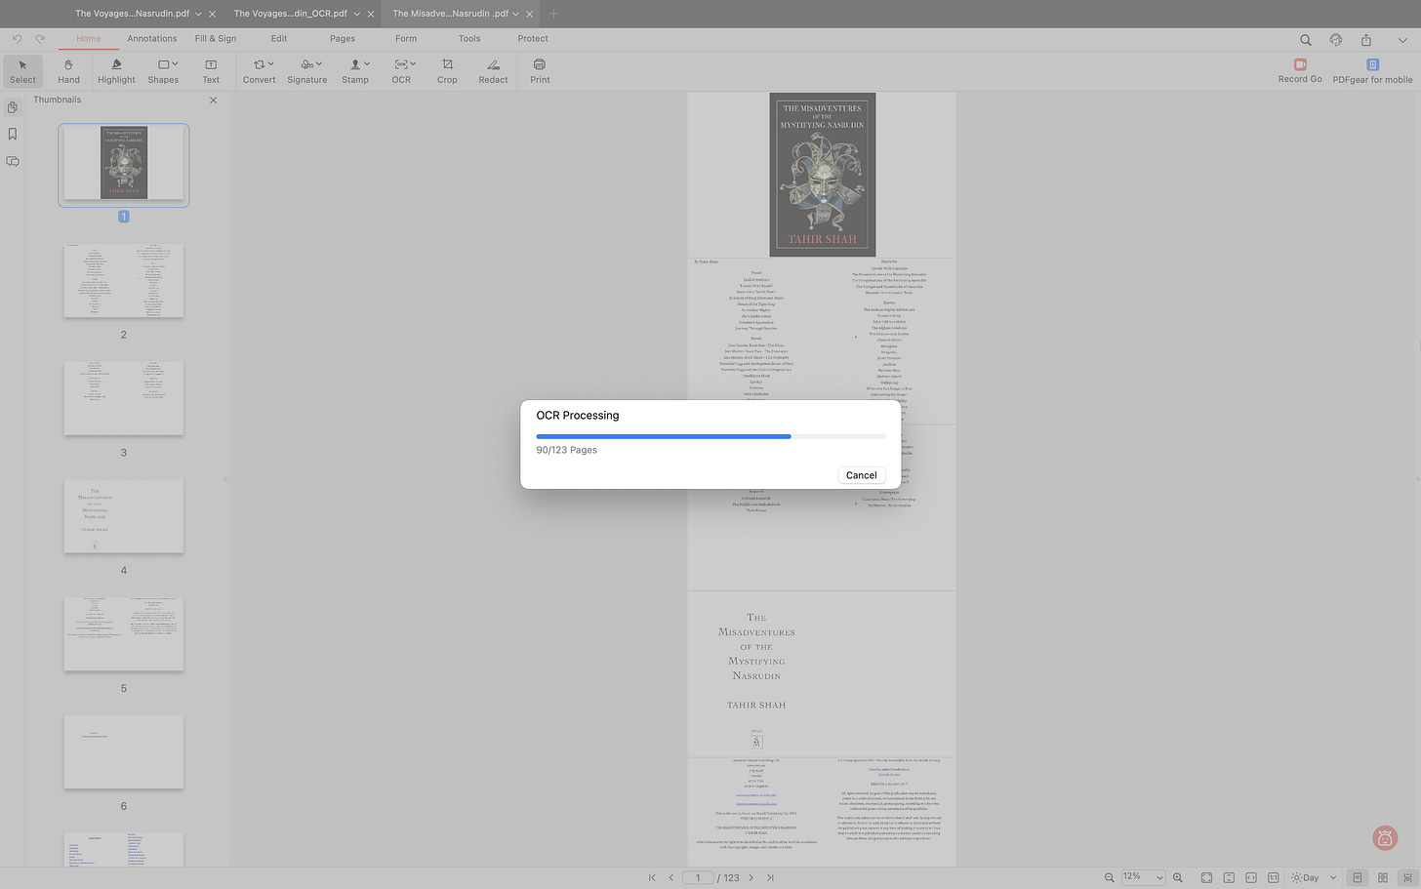Select the Highlight tool

click(x=116, y=71)
